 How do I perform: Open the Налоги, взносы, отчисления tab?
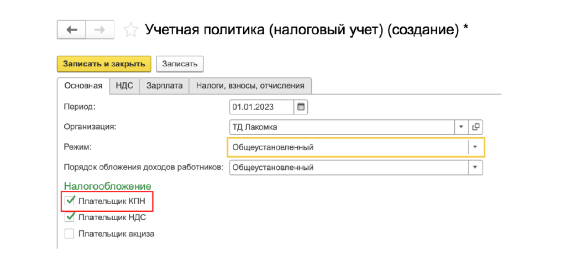pos(250,86)
